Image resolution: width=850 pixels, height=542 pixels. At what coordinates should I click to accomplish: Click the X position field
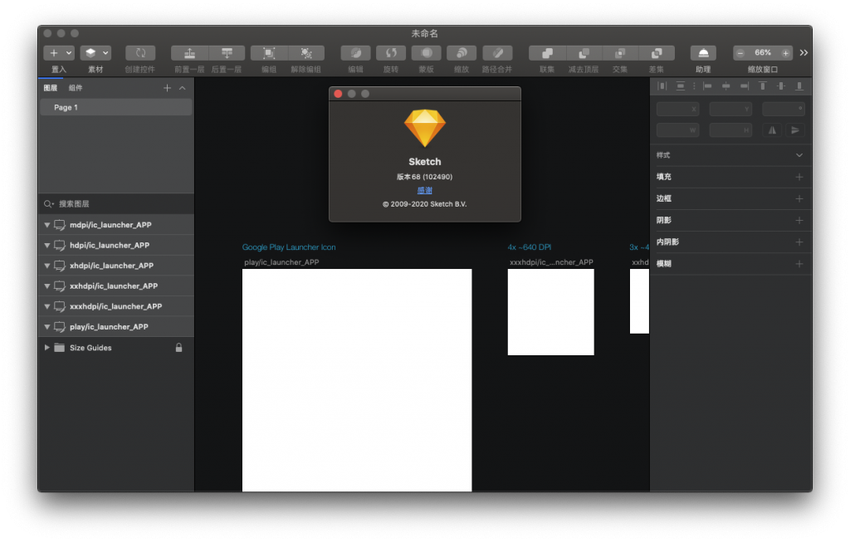tap(677, 109)
